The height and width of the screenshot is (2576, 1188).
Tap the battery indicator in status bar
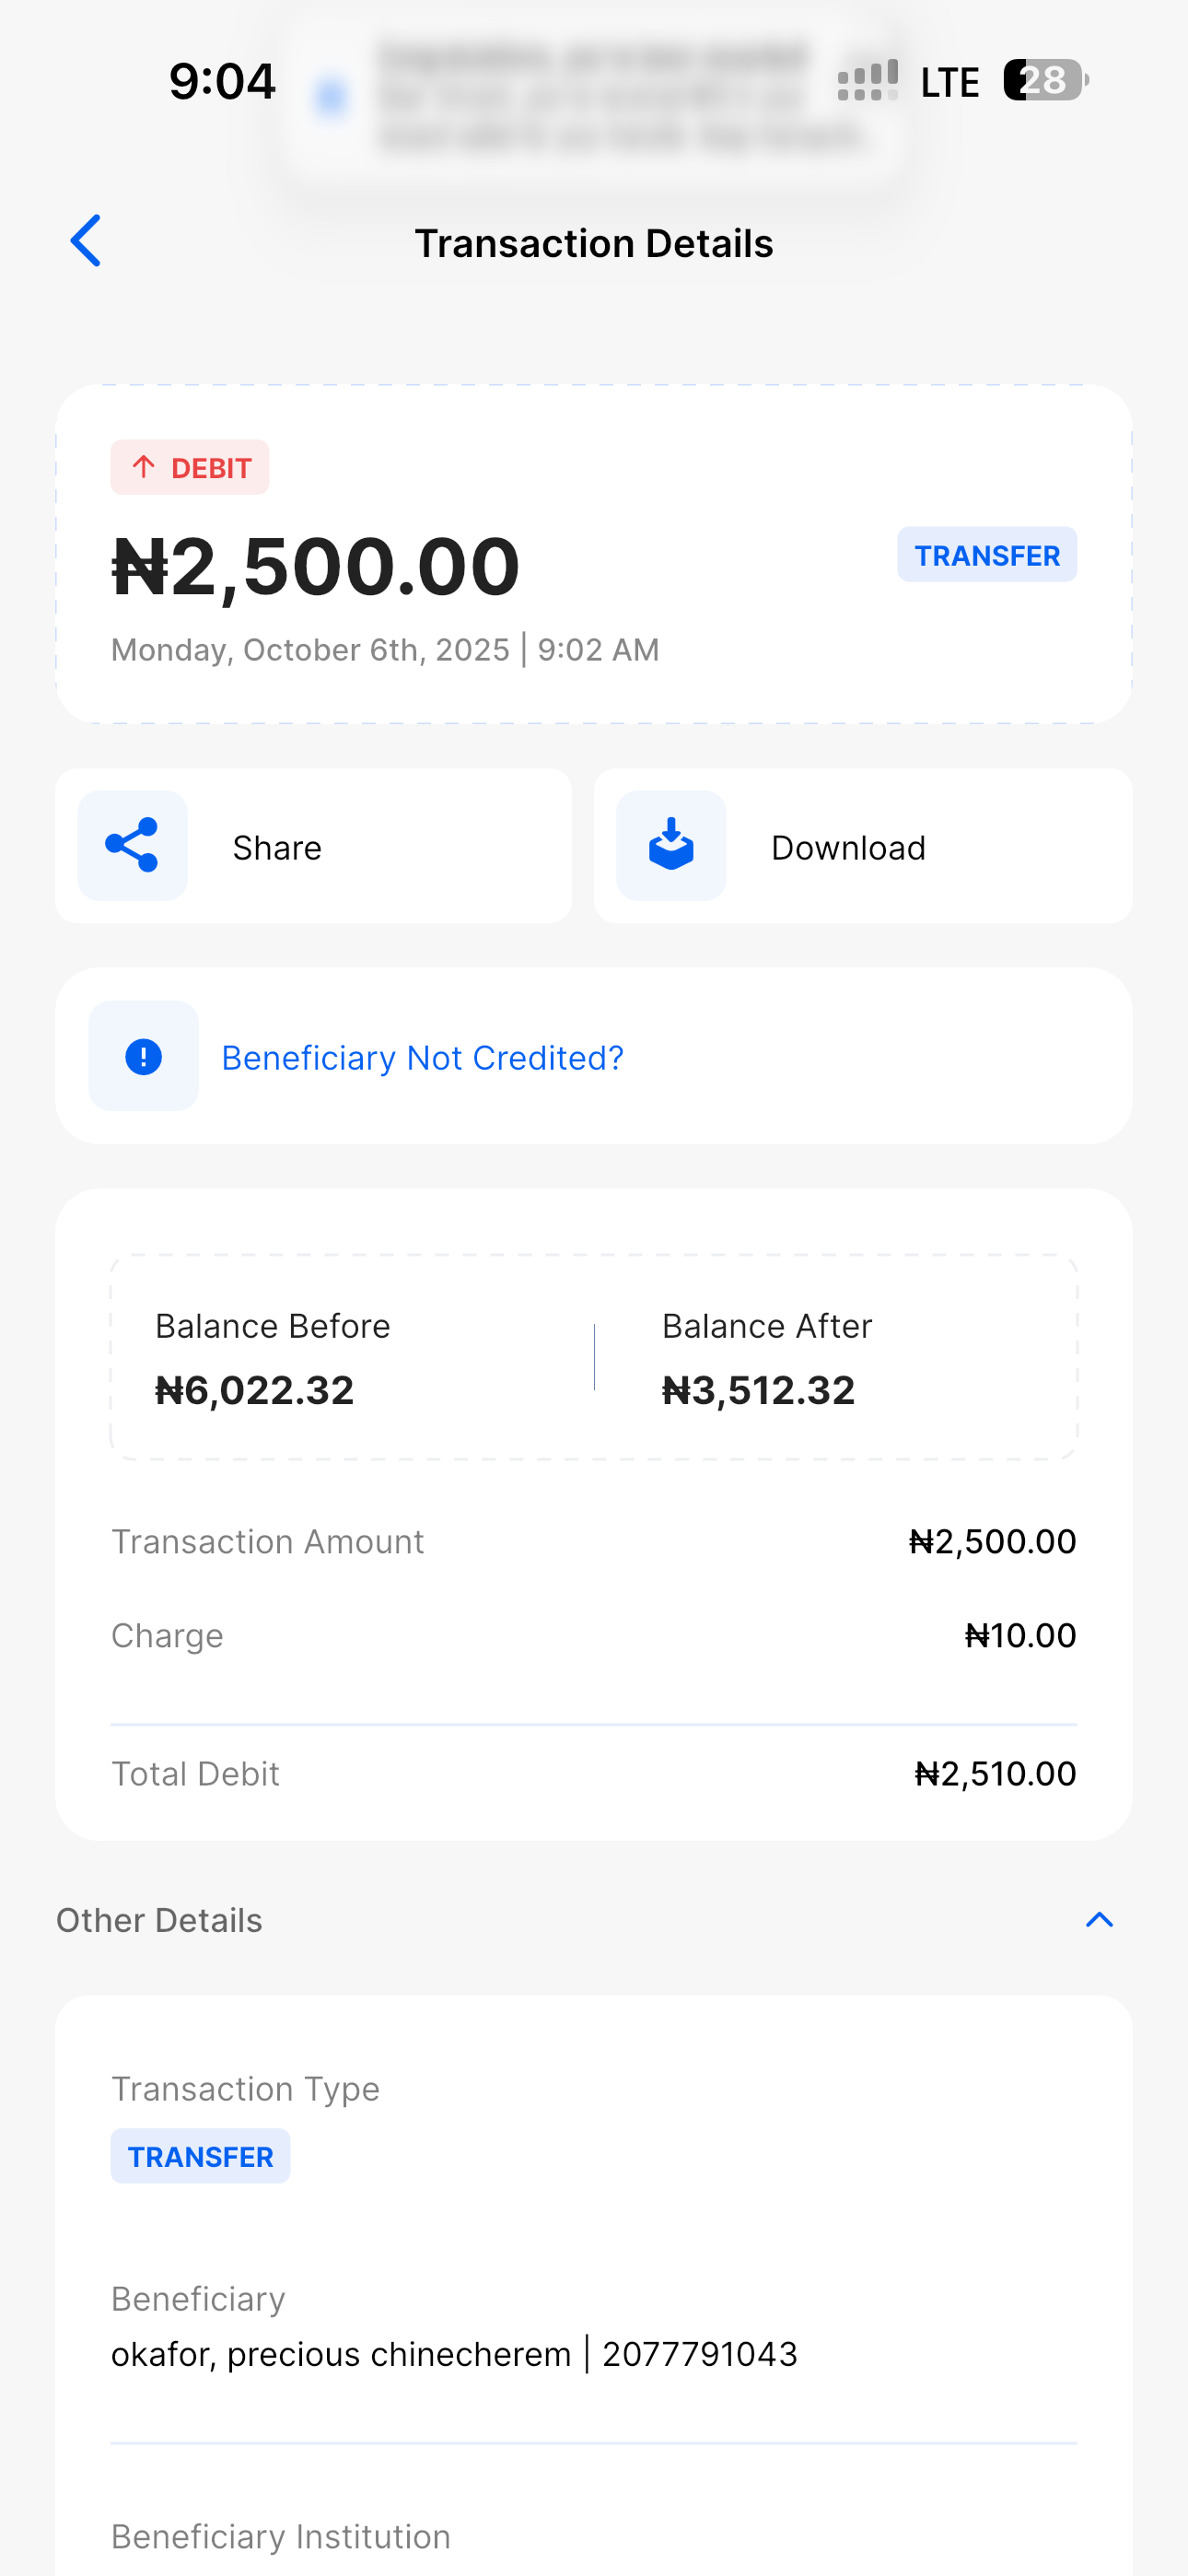[1045, 80]
